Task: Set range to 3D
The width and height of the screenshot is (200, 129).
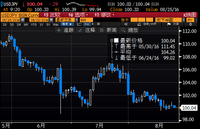Action: click(x=12, y=24)
